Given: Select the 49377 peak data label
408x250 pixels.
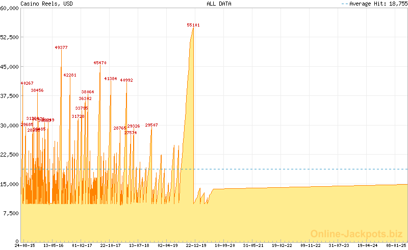Looking at the screenshot, I should pyautogui.click(x=61, y=47).
